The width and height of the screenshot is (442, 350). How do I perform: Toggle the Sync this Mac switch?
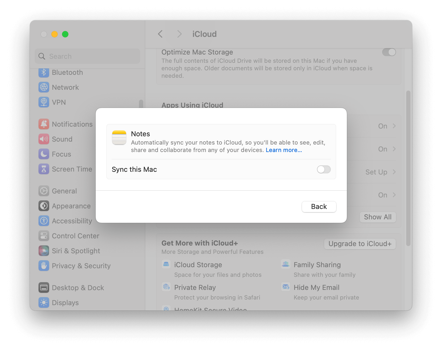324,169
